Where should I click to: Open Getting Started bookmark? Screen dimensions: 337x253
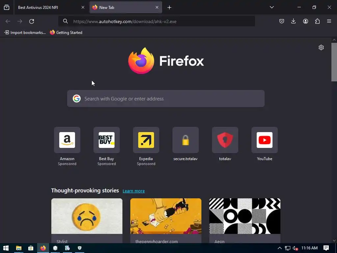66,33
